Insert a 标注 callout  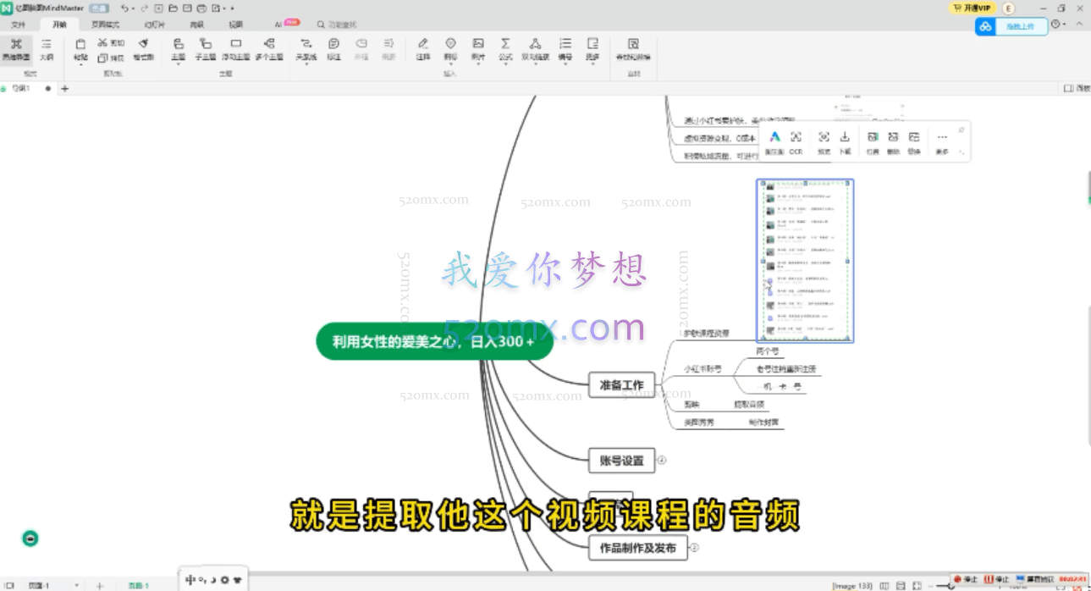point(332,48)
